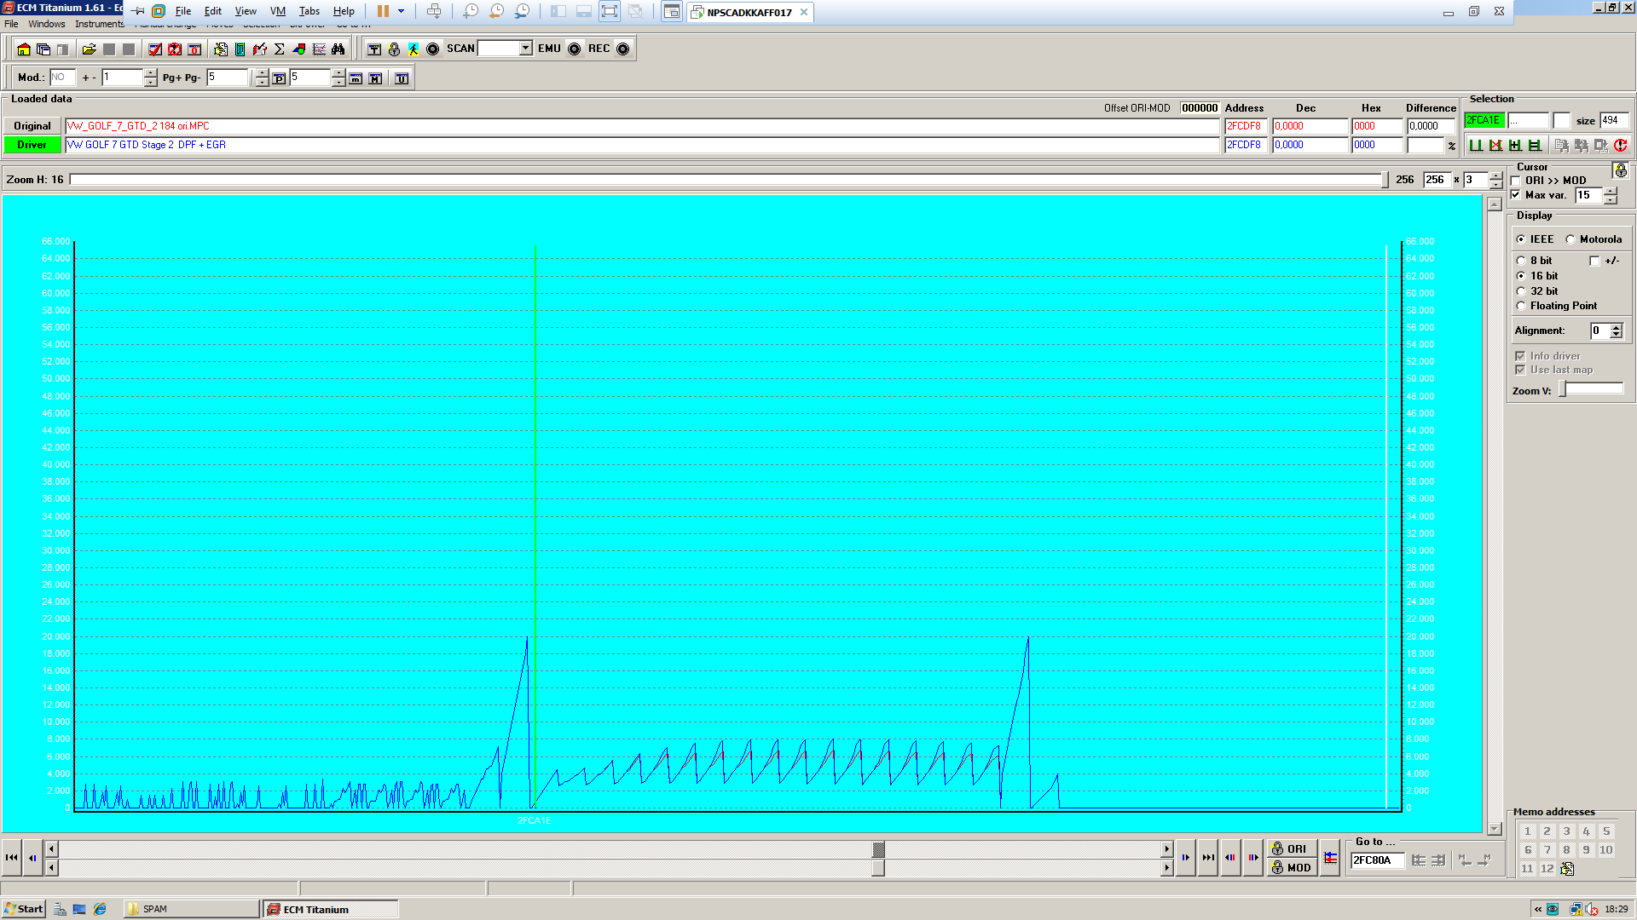The image size is (1637, 920).
Task: Open ECM Titanium Windows menu
Action: pyautogui.click(x=47, y=24)
